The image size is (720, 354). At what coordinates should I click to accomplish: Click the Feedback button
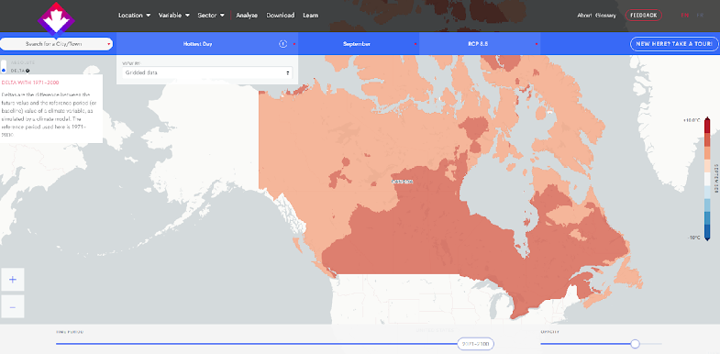point(644,16)
